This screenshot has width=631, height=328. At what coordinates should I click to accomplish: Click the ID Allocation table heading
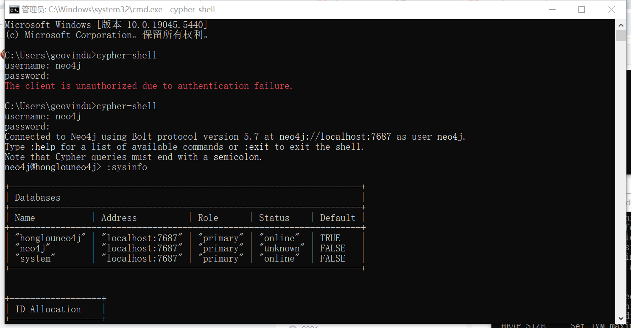pos(48,309)
